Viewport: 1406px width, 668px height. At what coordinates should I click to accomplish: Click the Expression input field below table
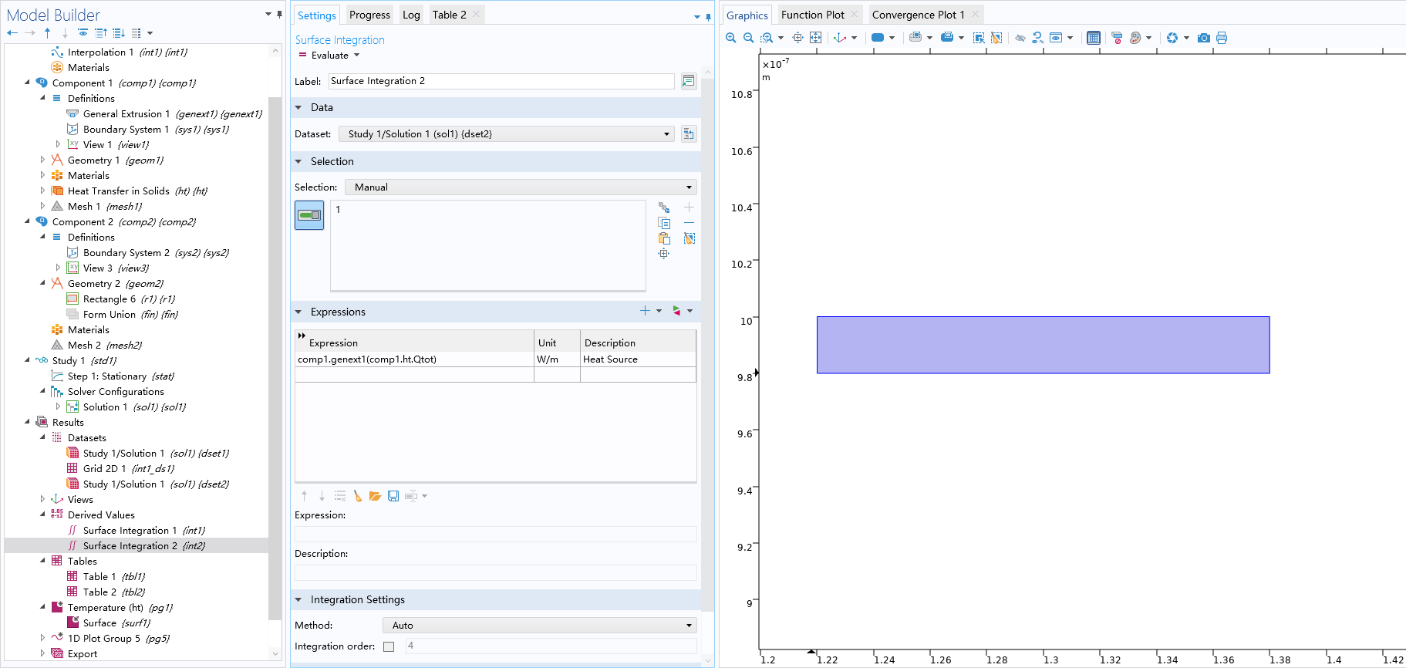(x=495, y=534)
